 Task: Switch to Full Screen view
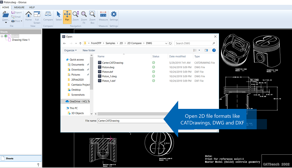click(x=37, y=15)
